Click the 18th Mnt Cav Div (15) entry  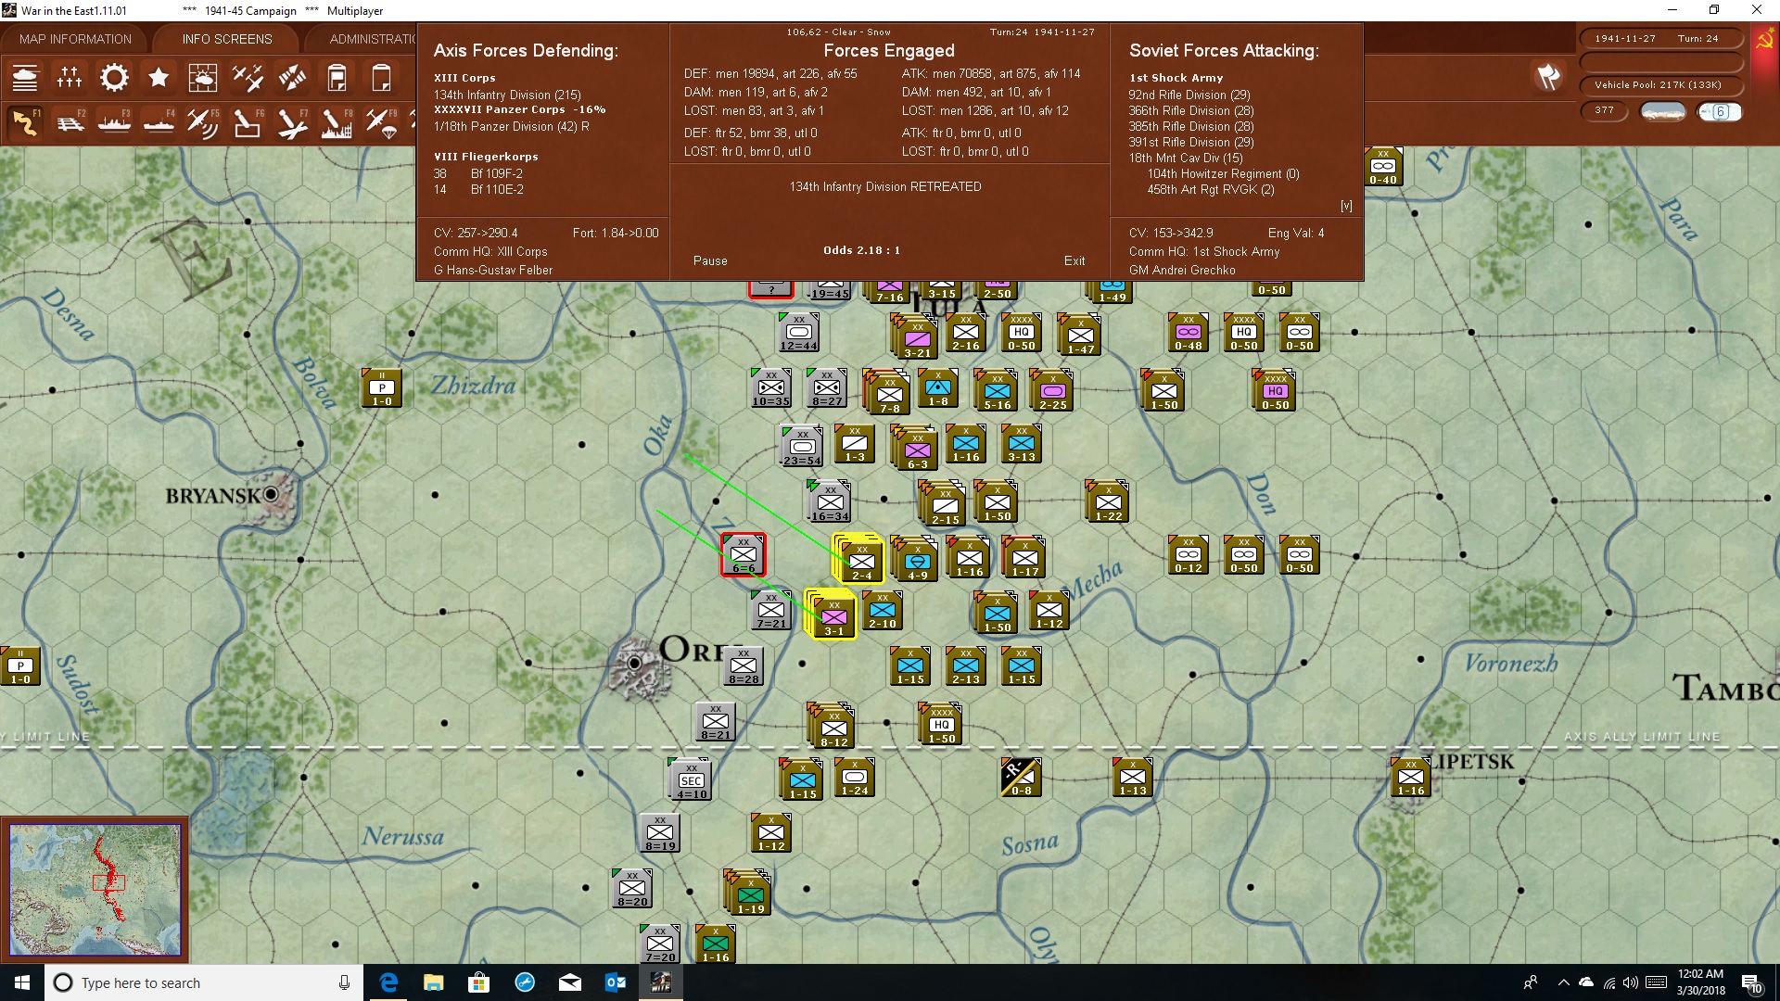click(1186, 158)
